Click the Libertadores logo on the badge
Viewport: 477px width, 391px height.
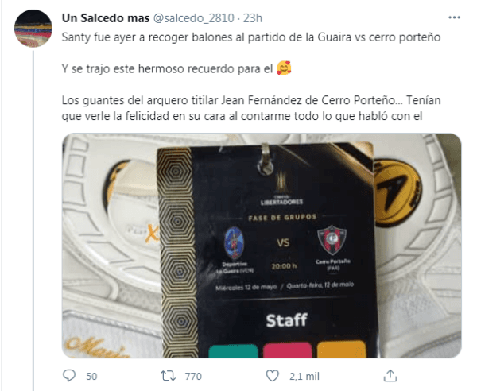[281, 188]
